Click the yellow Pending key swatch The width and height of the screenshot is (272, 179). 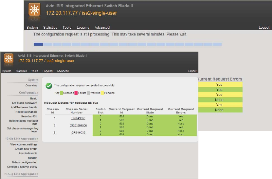click(102, 93)
